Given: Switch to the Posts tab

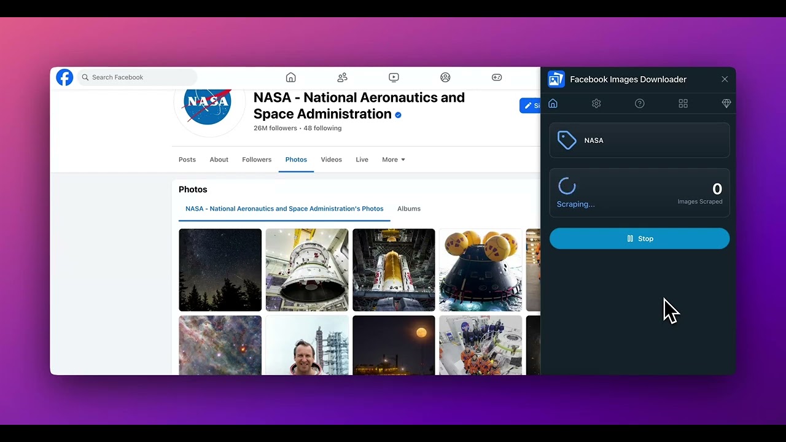Looking at the screenshot, I should [187, 160].
